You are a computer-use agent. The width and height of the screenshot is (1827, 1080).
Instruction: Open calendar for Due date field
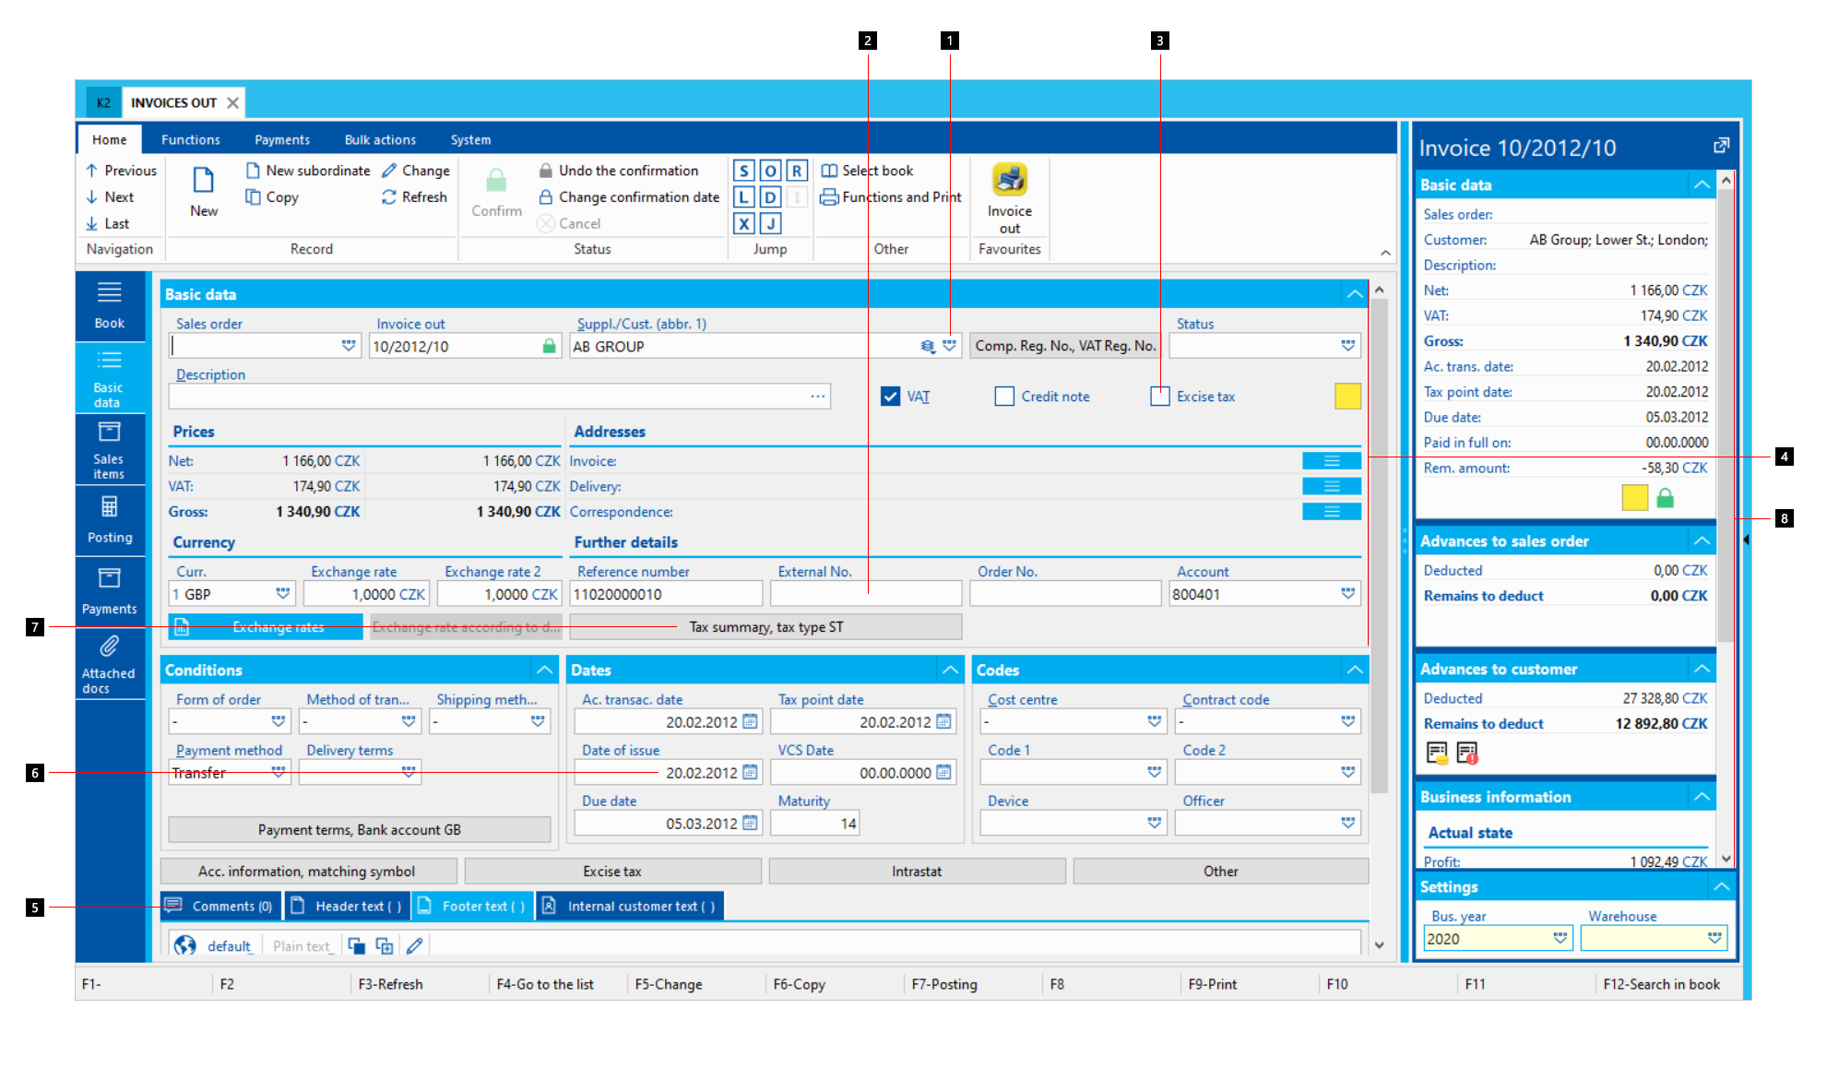coord(751,824)
